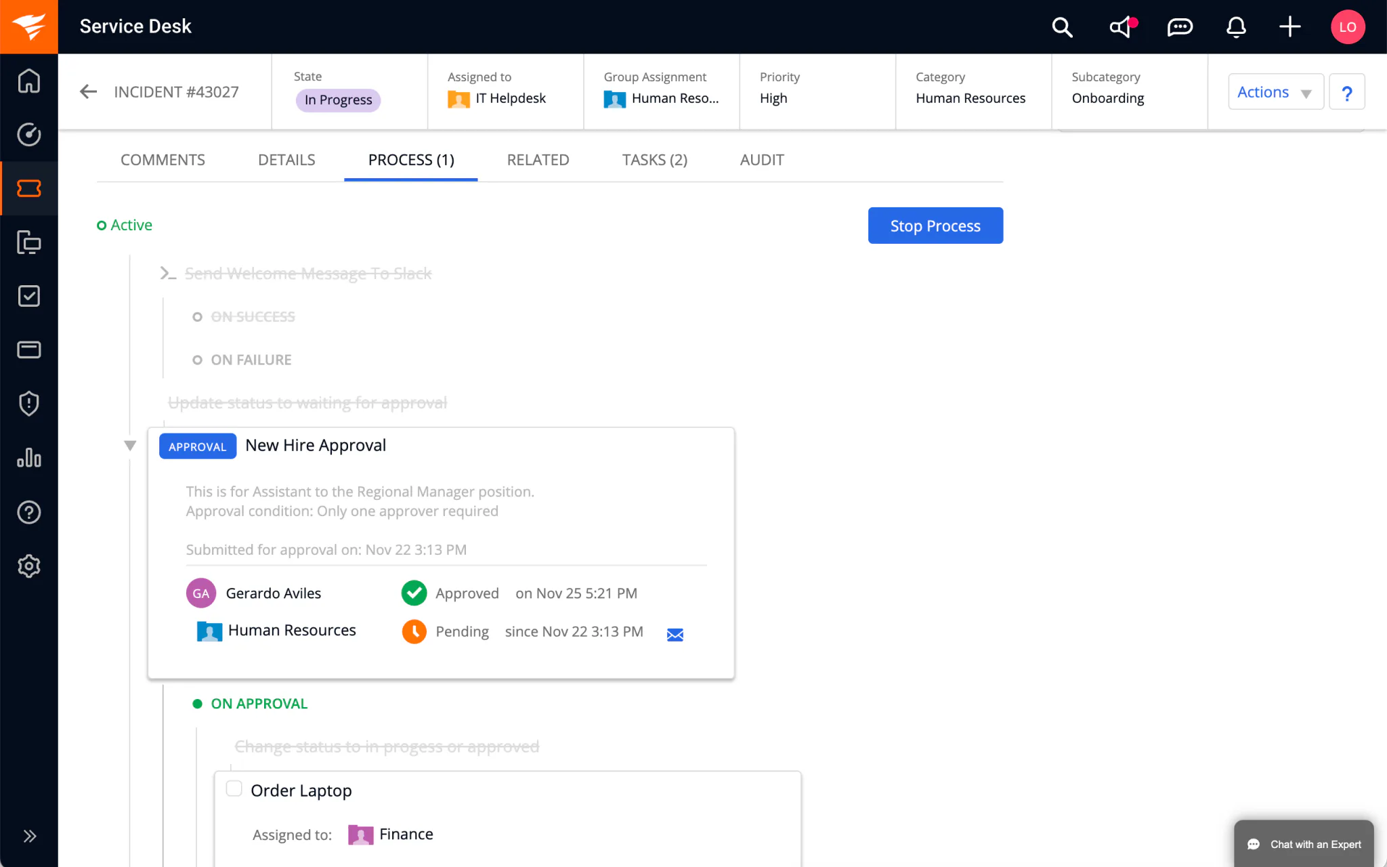Send reminder email to Human Resources approver
Image resolution: width=1387 pixels, height=867 pixels.
pos(675,635)
